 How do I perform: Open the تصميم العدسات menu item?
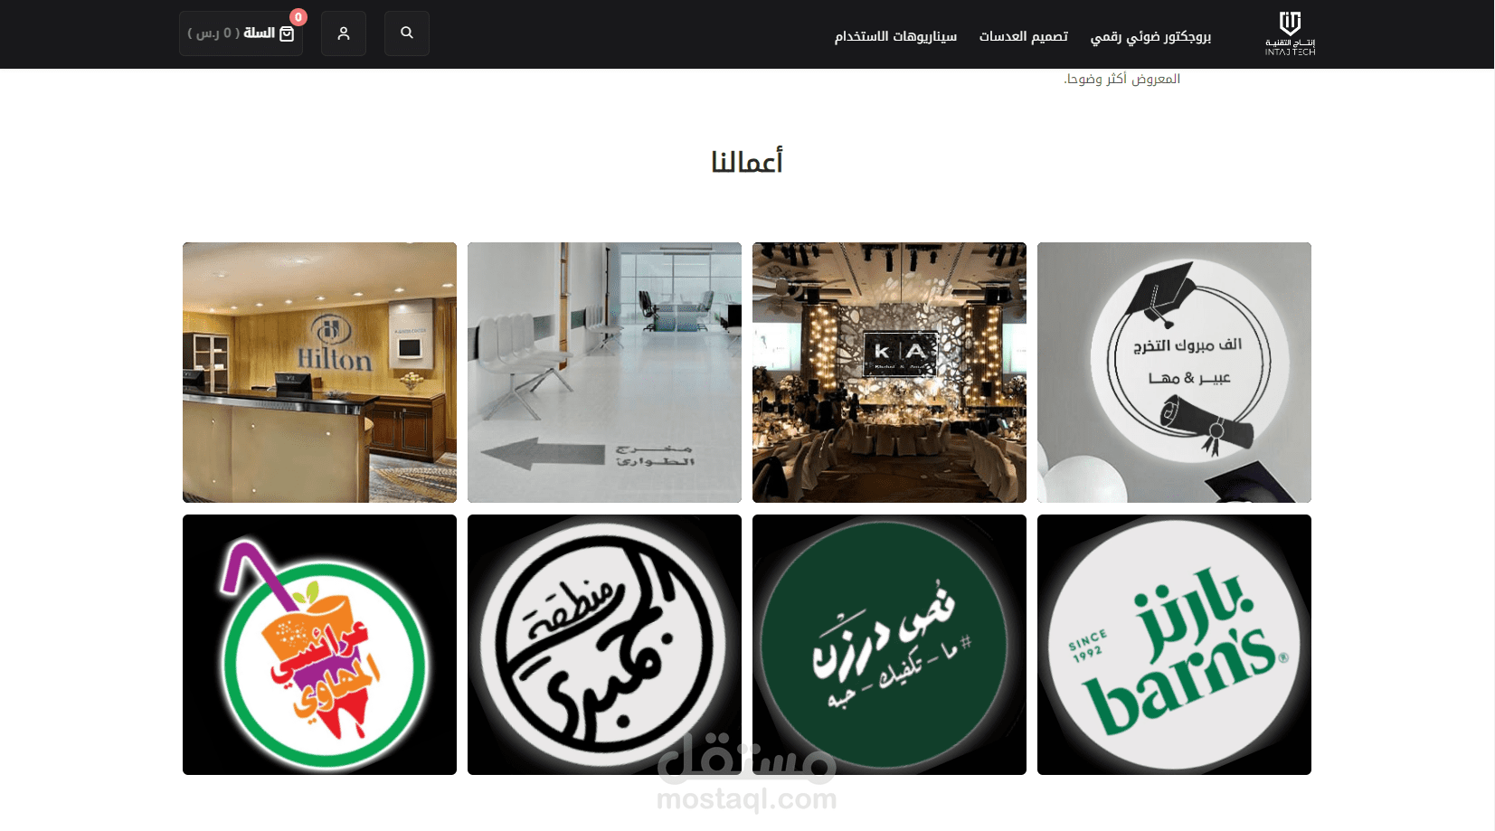pyautogui.click(x=1024, y=36)
